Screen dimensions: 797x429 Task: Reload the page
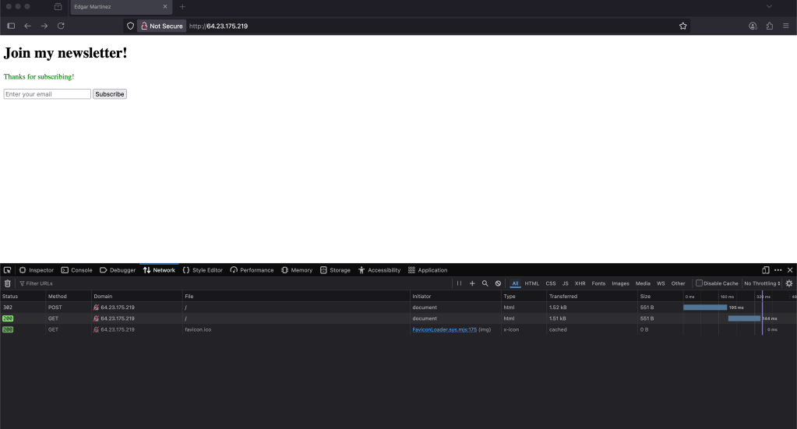(x=61, y=26)
